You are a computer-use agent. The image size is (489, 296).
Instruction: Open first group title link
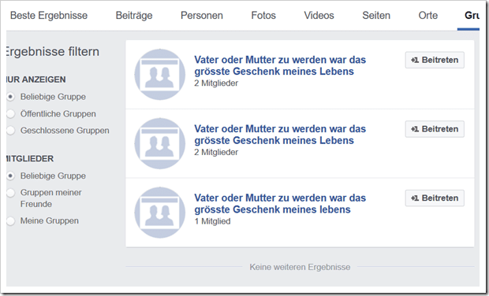click(280, 65)
